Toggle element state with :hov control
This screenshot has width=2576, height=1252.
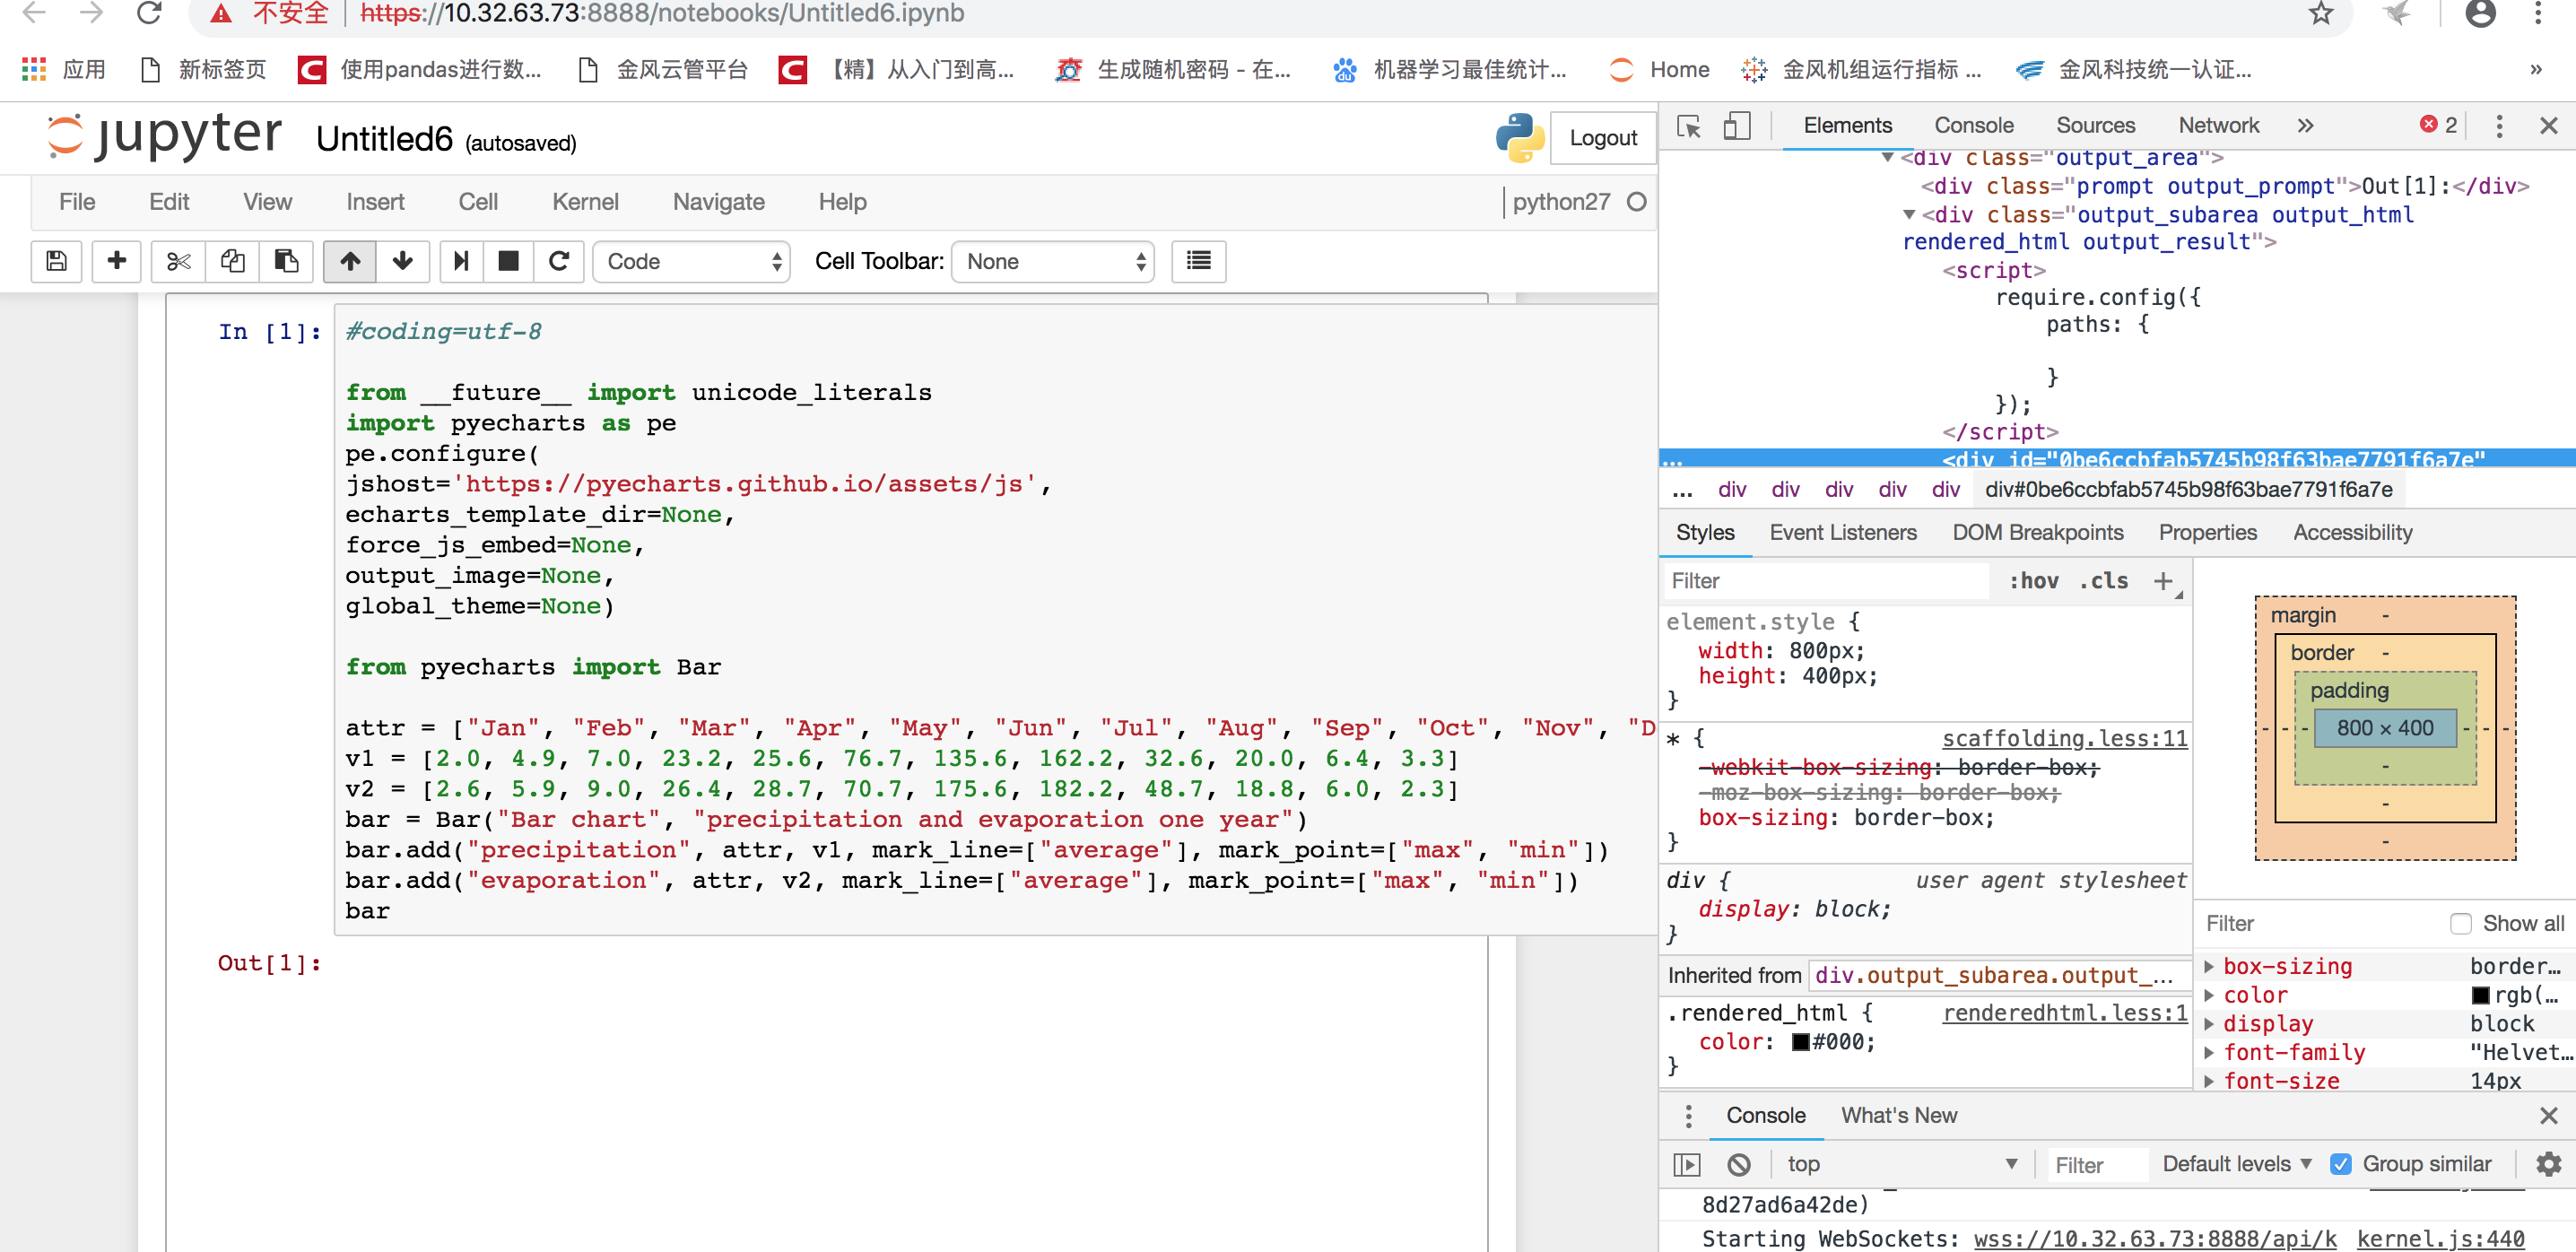pos(2034,581)
